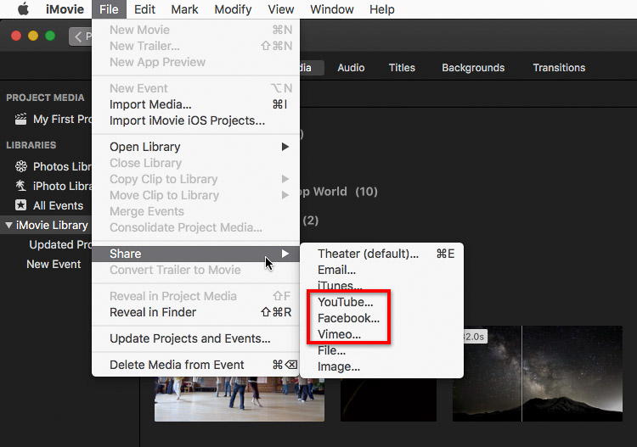Share to iTunes...
This screenshot has height=447, width=637.
tap(381, 286)
